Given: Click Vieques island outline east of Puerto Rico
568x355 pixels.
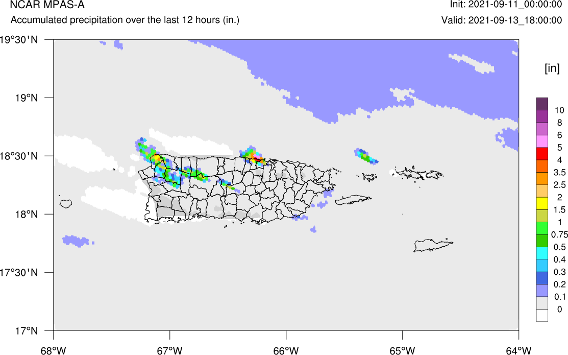Looking at the screenshot, I should [x=353, y=200].
